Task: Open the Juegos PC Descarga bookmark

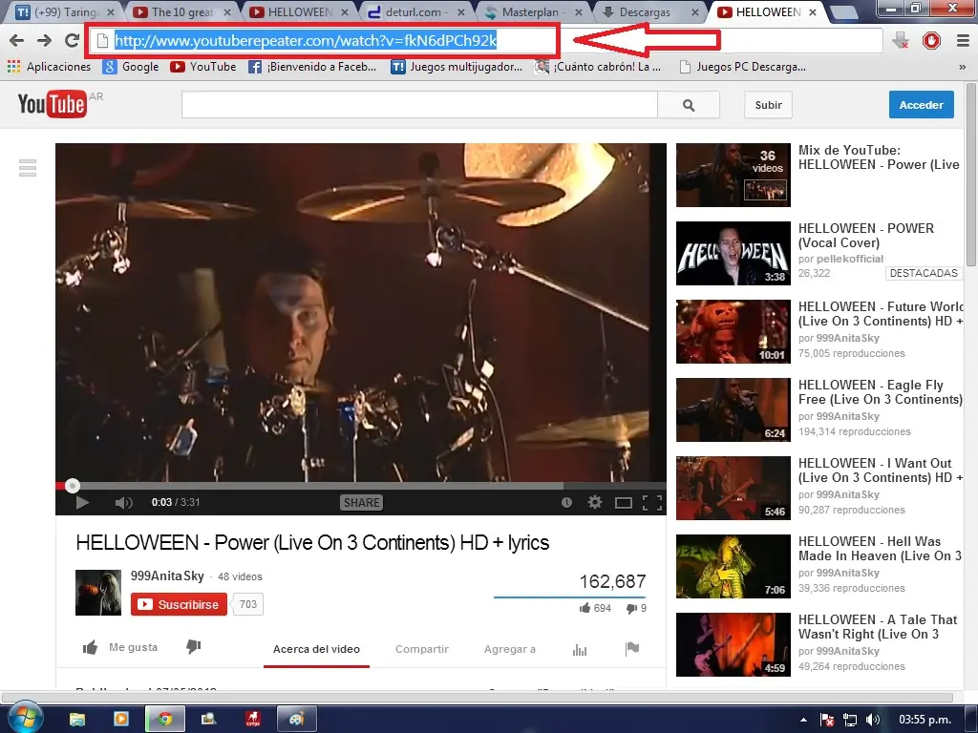Action: 742,67
